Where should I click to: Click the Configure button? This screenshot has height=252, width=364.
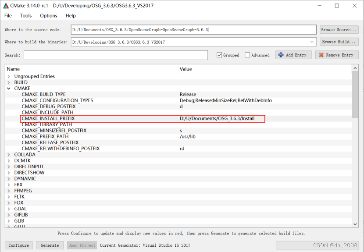click(19, 245)
